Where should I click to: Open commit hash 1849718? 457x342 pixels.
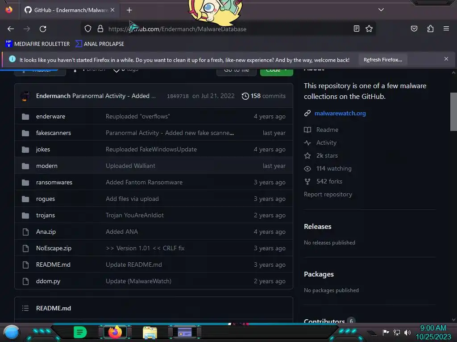[x=178, y=96]
